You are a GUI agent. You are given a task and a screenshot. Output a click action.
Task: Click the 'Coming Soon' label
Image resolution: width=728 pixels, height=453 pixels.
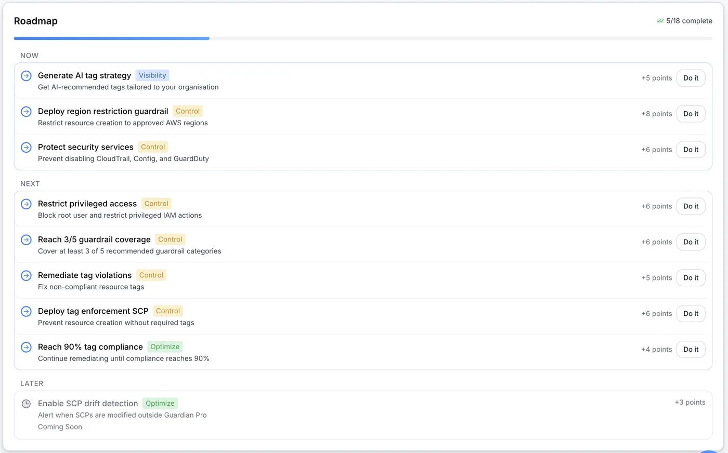click(x=60, y=427)
